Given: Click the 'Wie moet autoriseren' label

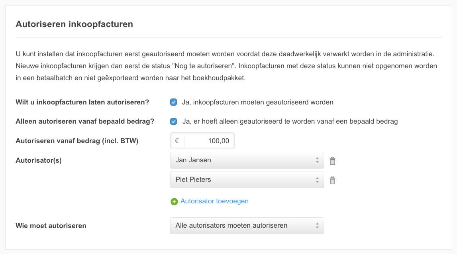Looking at the screenshot, I should tap(51, 226).
